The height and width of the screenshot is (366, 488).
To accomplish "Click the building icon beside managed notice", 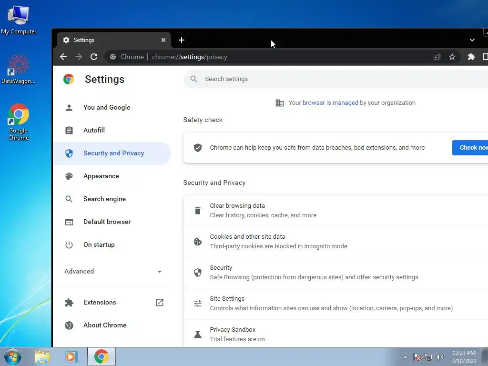I will pyautogui.click(x=279, y=103).
